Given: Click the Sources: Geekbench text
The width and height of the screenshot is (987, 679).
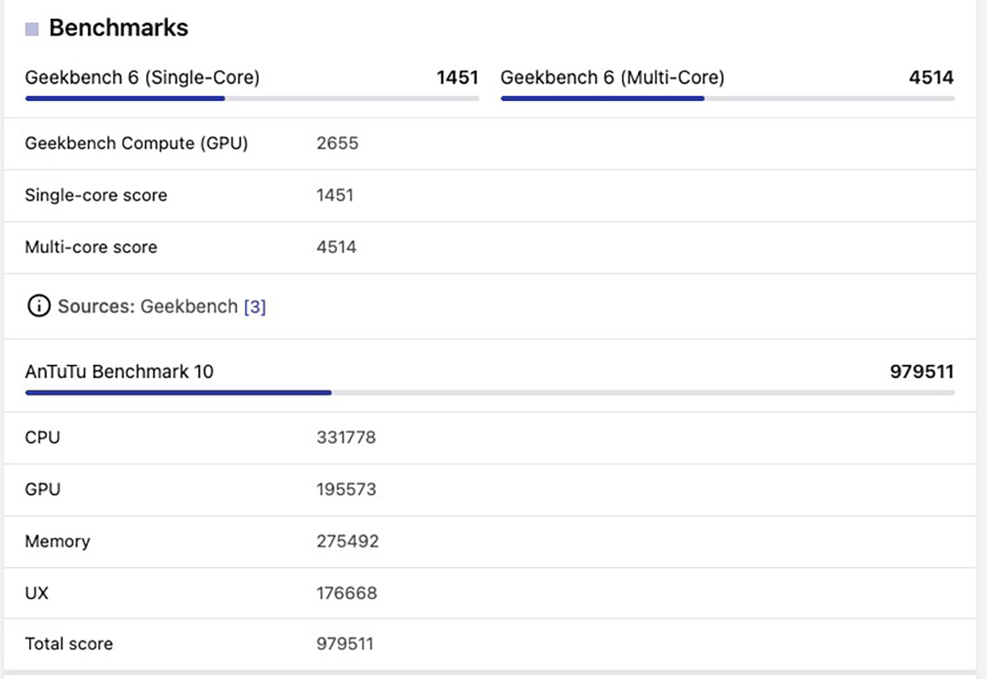Looking at the screenshot, I should tap(148, 307).
